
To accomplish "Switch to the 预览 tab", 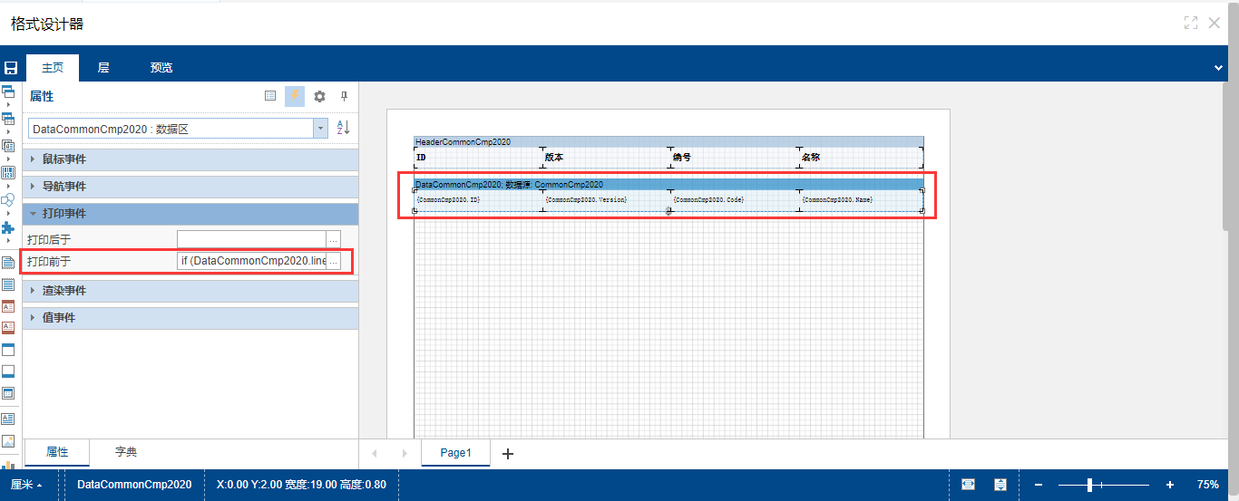I will coord(161,68).
